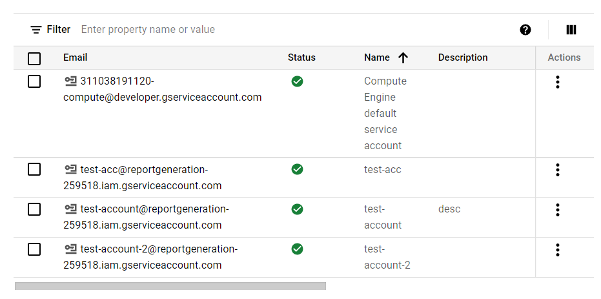Sort by the Status column header

301,57
